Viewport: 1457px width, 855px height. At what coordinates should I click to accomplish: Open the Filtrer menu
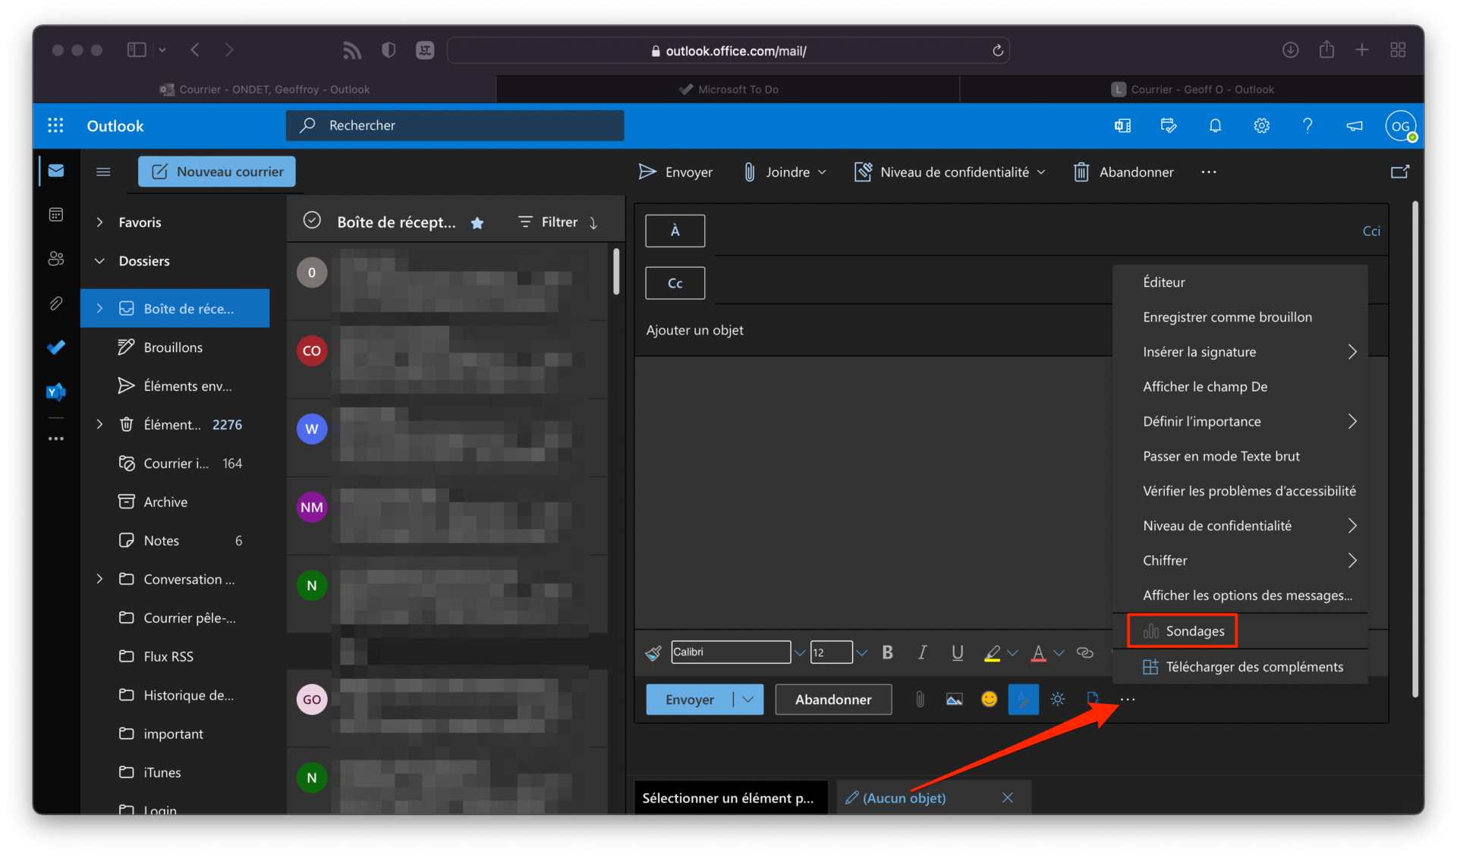click(x=548, y=222)
